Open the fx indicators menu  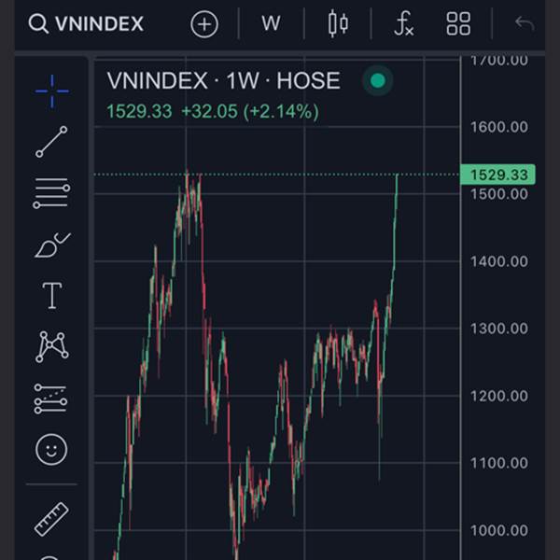click(x=403, y=23)
